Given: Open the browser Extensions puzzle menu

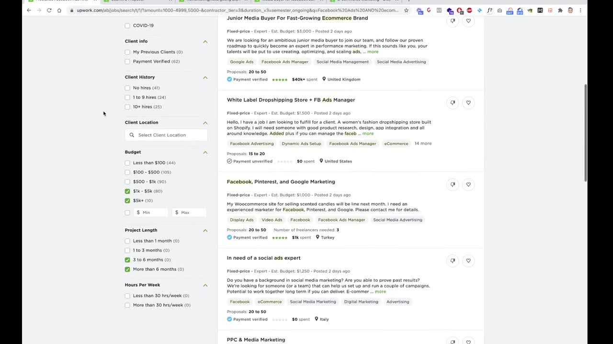Looking at the screenshot, I should coord(560,10).
